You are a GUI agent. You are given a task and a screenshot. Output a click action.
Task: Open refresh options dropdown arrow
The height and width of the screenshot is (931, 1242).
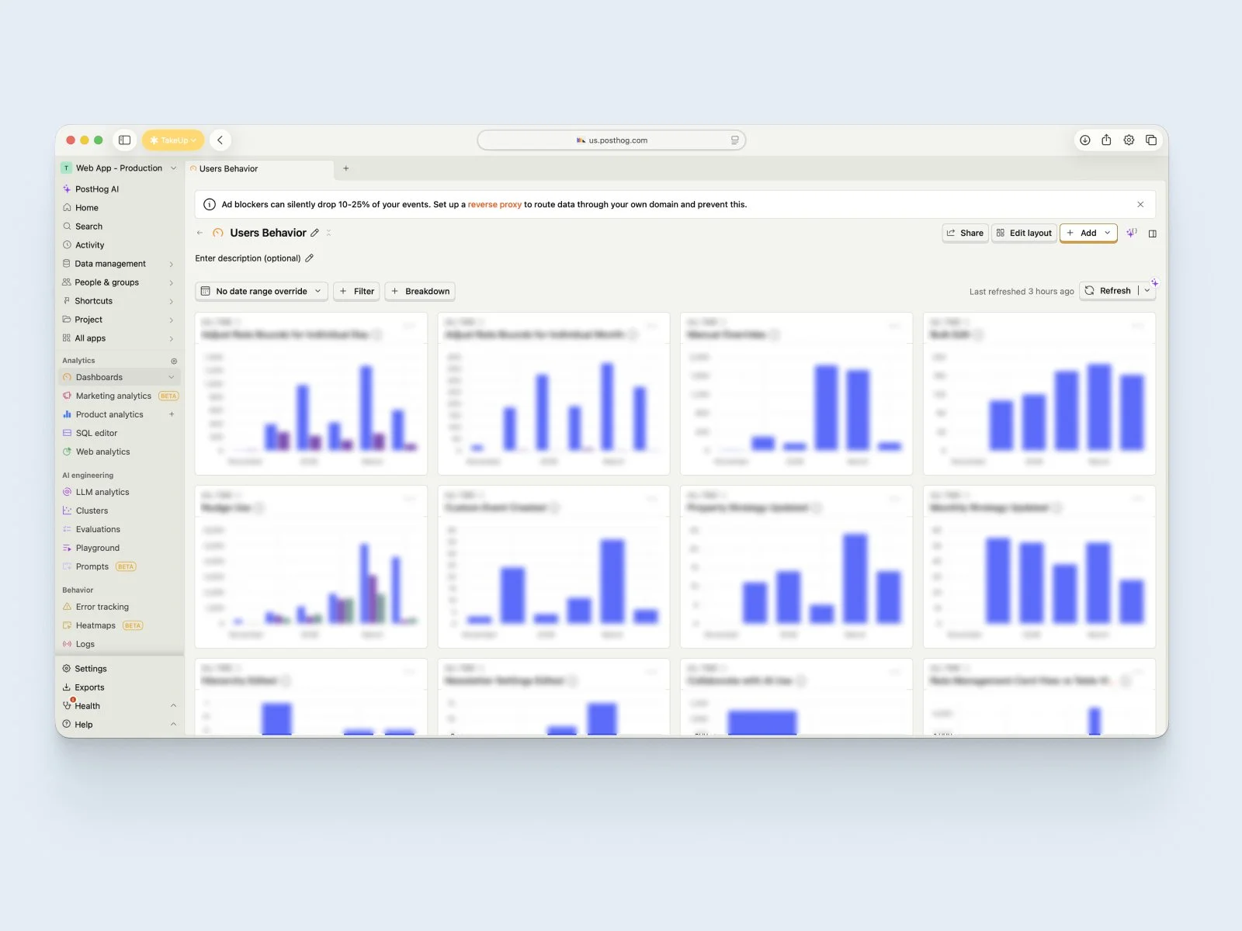point(1147,291)
